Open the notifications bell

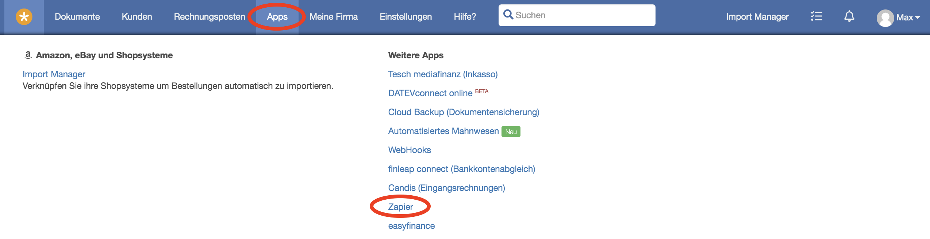(849, 16)
